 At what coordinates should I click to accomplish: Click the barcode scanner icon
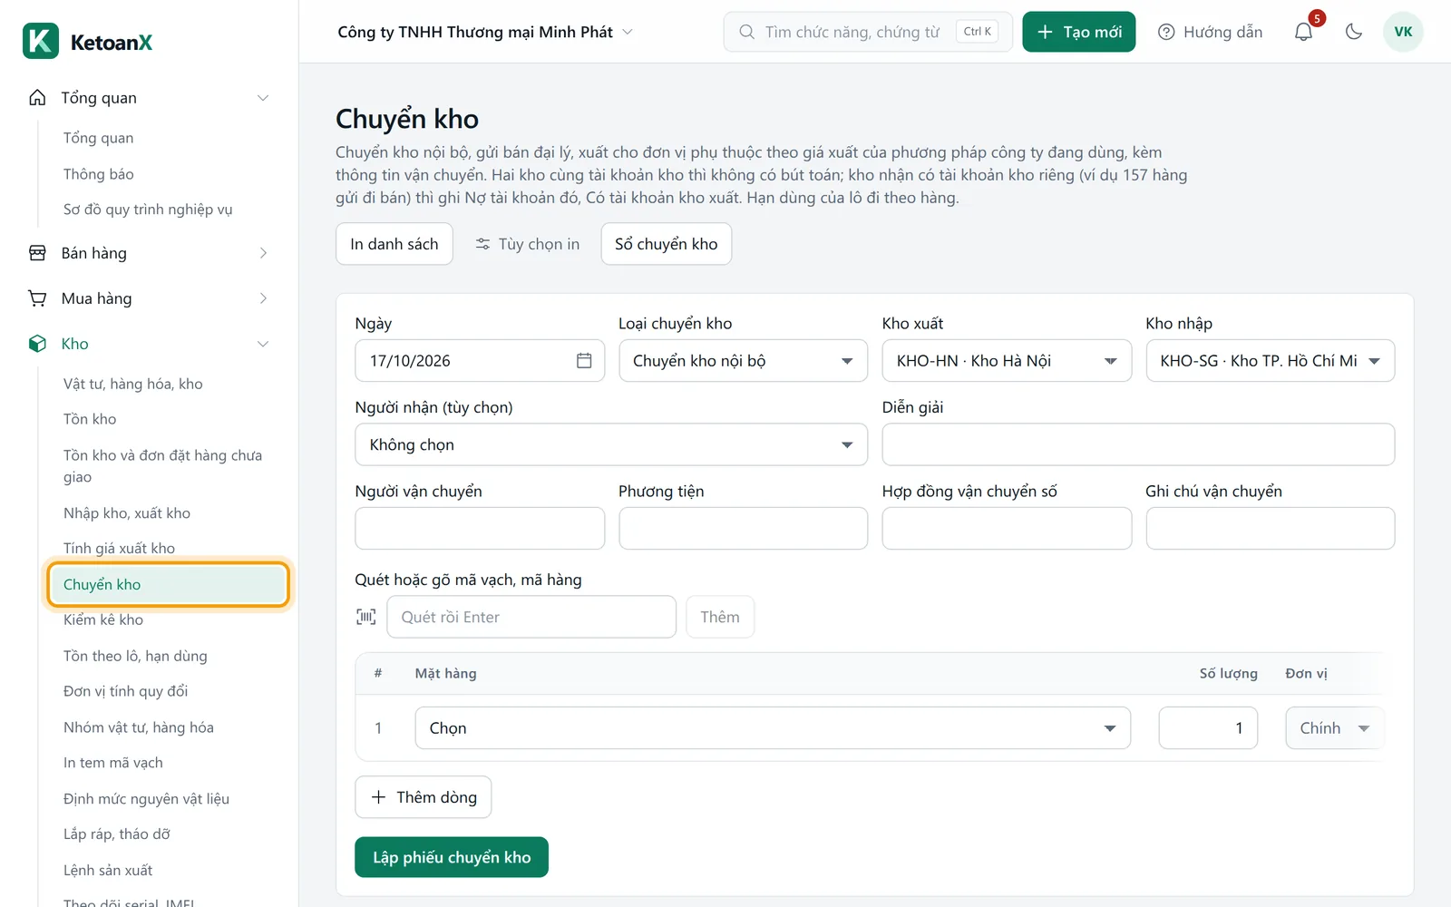coord(366,617)
